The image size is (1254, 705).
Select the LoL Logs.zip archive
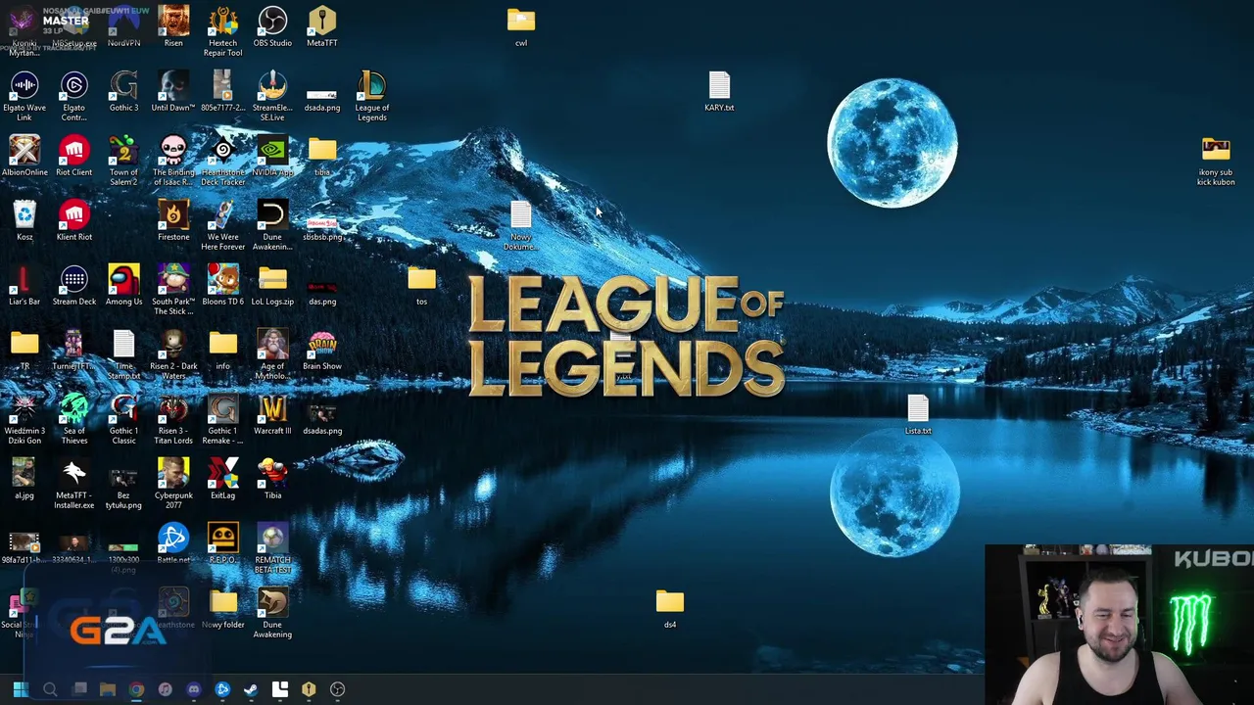point(272,286)
